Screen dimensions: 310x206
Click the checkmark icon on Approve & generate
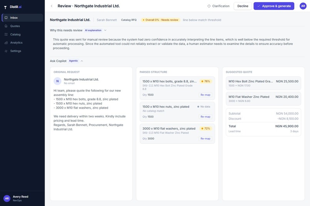pyautogui.click(x=258, y=6)
